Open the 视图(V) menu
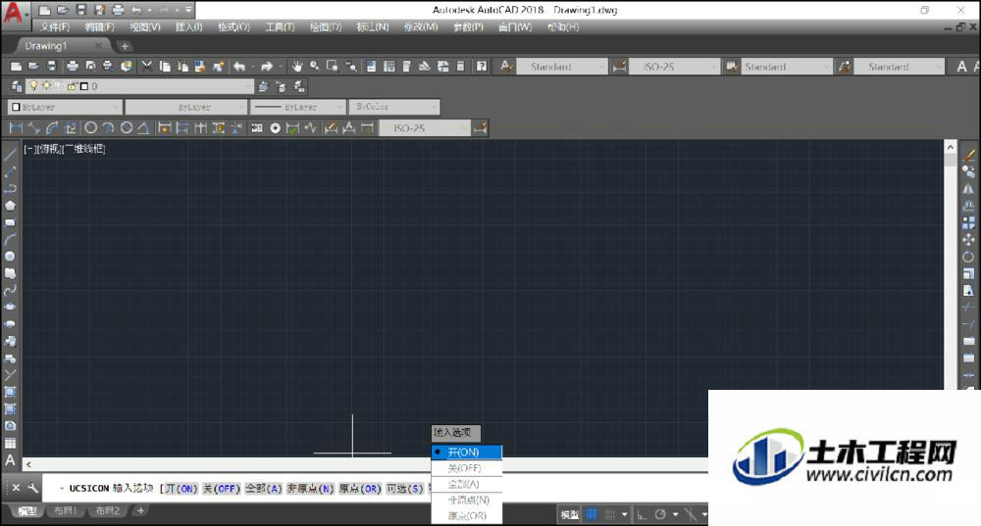981x526 pixels. pos(145,26)
